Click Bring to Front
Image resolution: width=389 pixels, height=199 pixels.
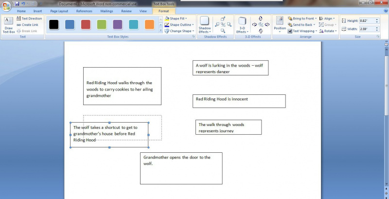point(302,18)
